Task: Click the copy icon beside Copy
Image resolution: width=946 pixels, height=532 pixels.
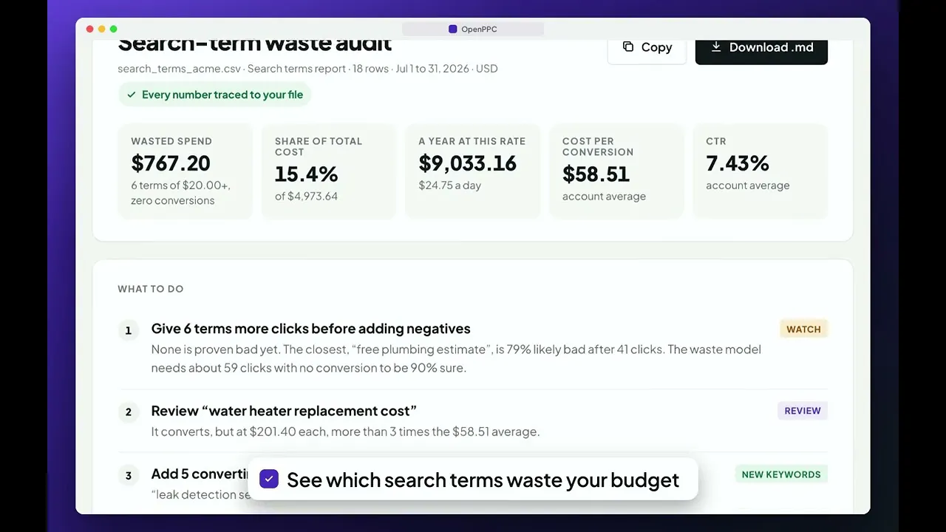Action: click(628, 47)
